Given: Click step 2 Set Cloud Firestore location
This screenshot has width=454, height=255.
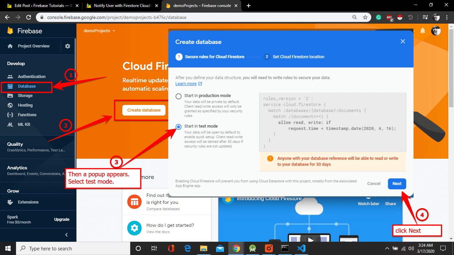Looking at the screenshot, I should 294,57.
